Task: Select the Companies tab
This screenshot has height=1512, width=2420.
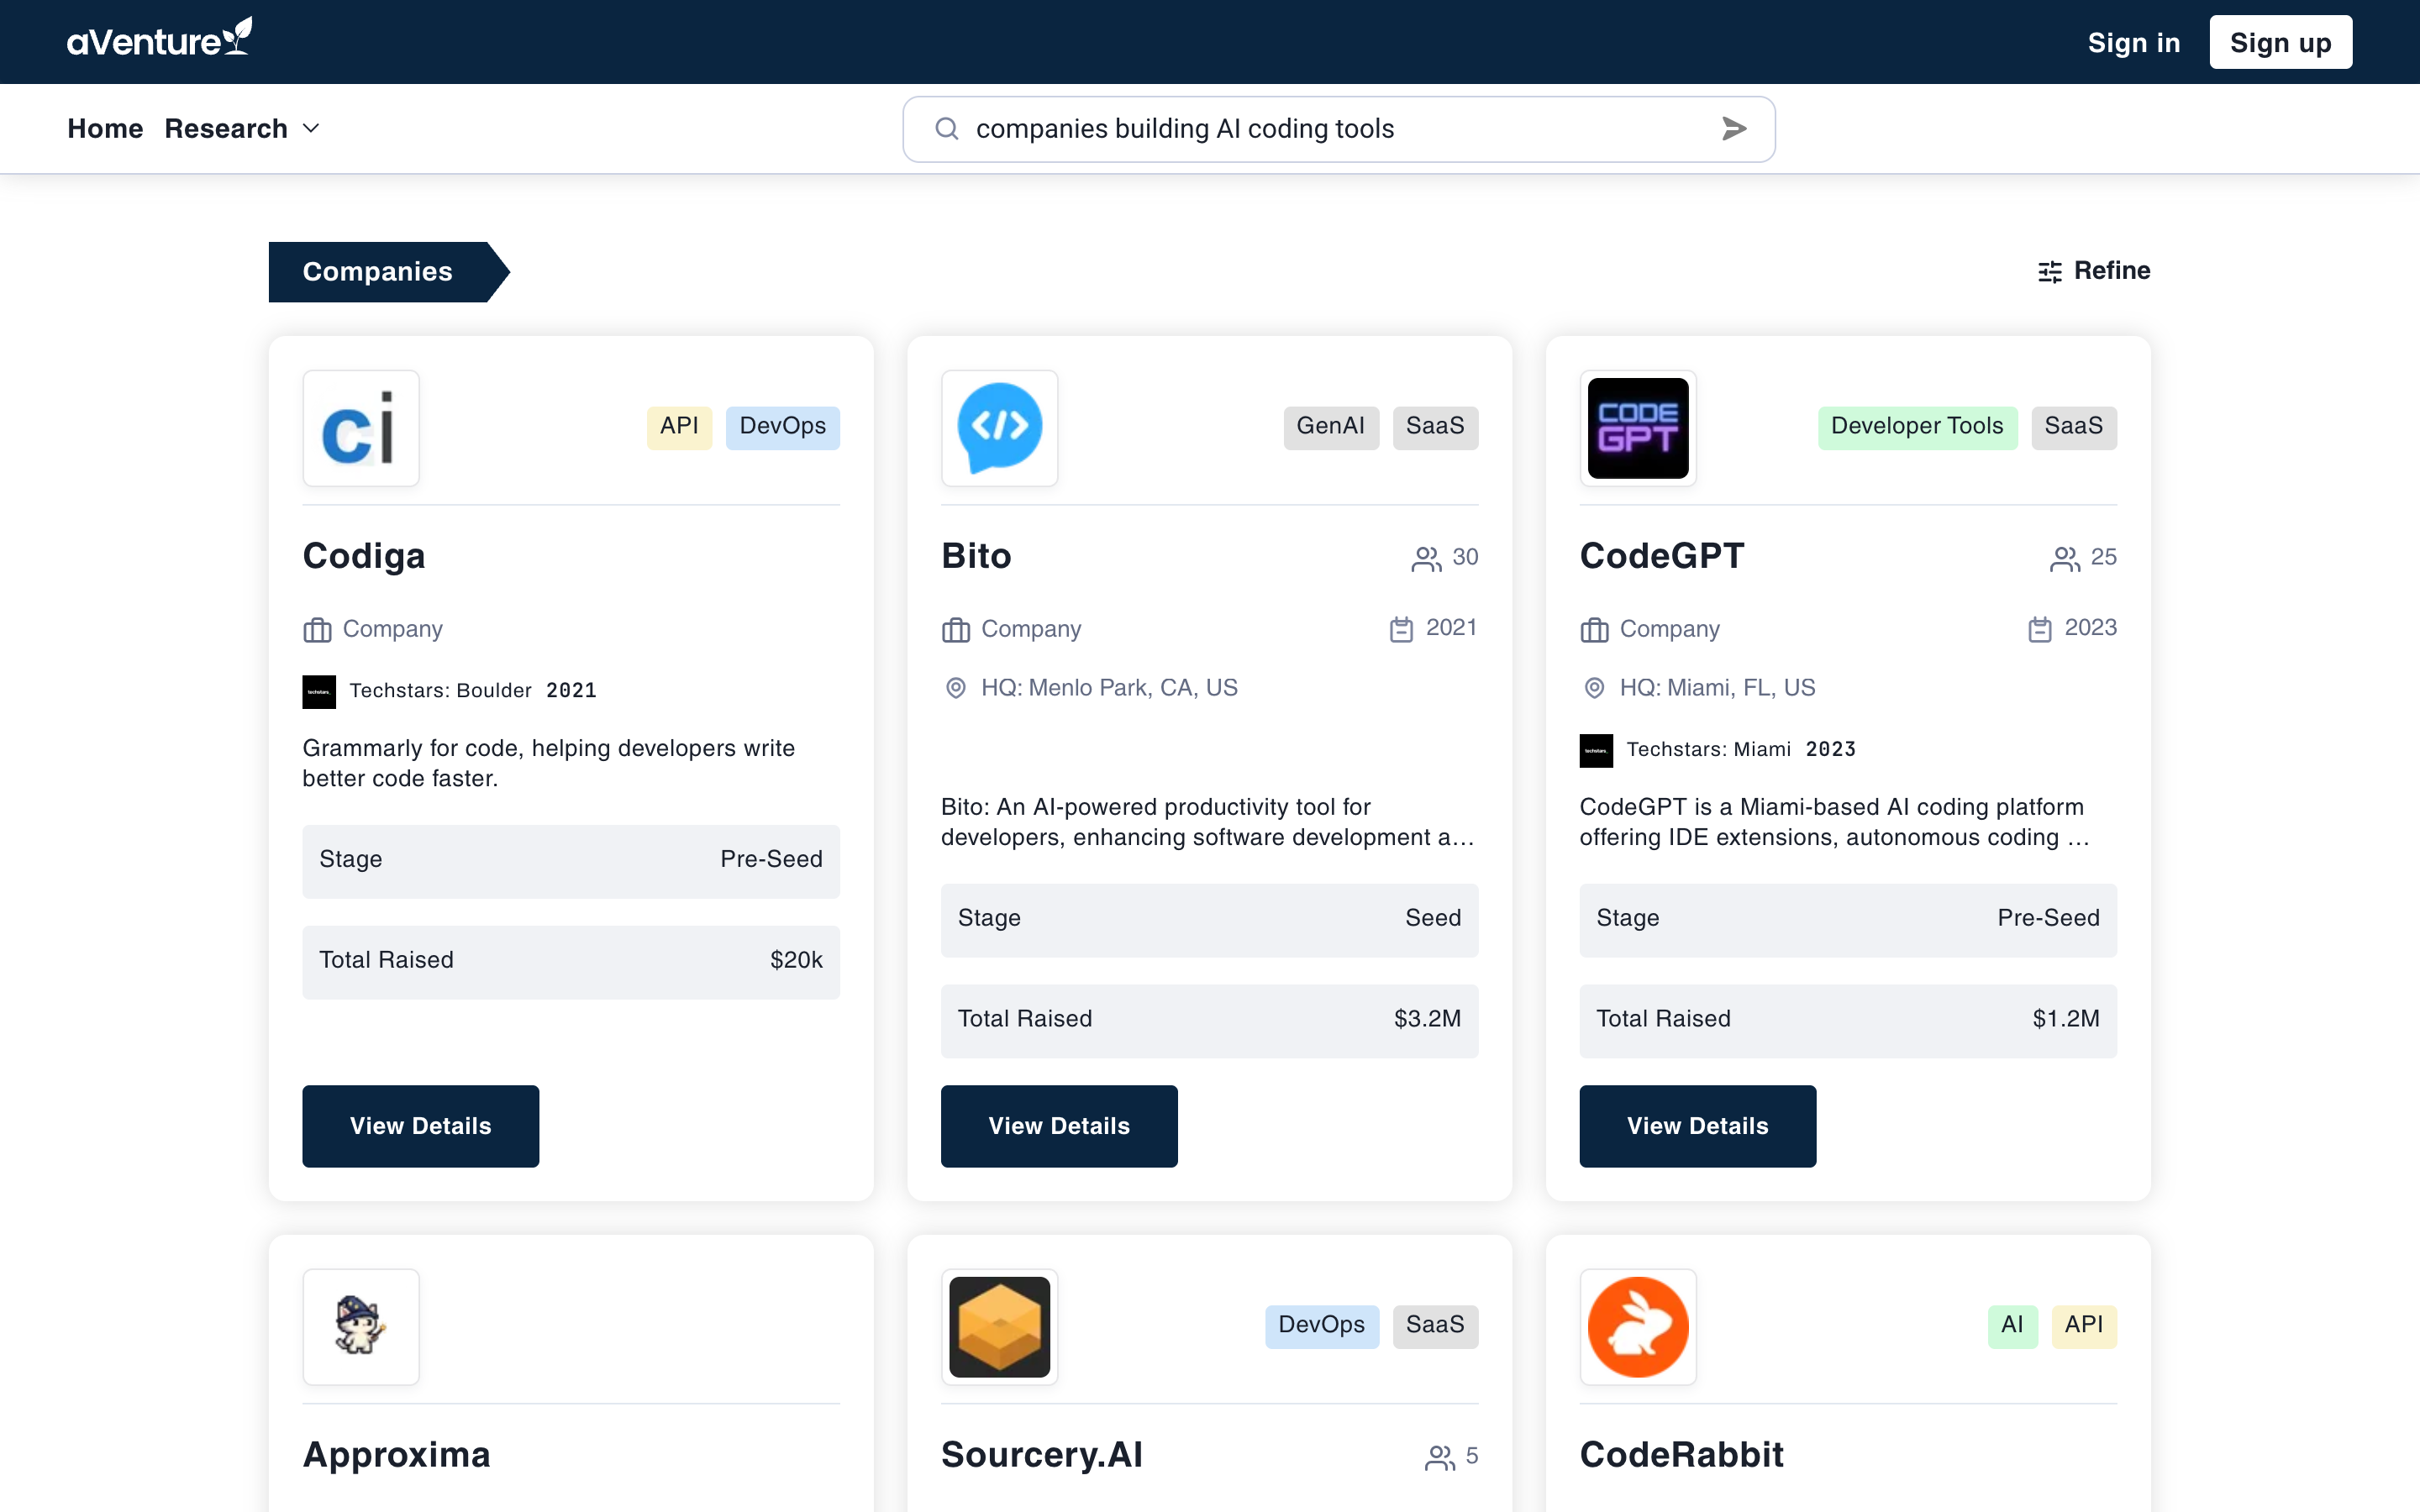Action: [x=389, y=272]
